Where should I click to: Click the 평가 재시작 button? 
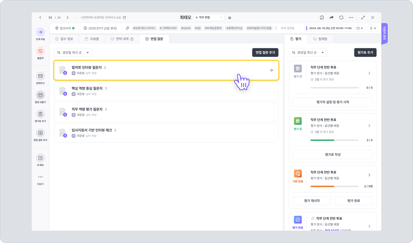click(312, 201)
